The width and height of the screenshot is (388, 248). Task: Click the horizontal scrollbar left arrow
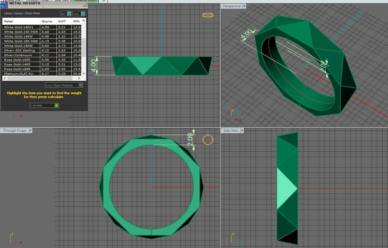click(x=5, y=78)
